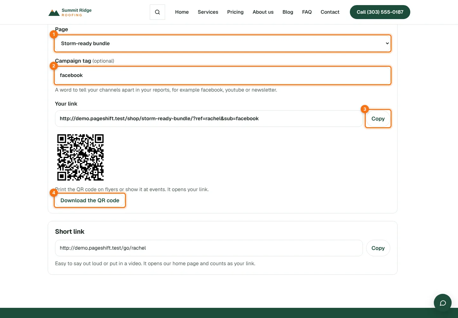This screenshot has height=318, width=458.
Task: Click the 'Campaign tag (optional)' label
Action: [x=85, y=61]
